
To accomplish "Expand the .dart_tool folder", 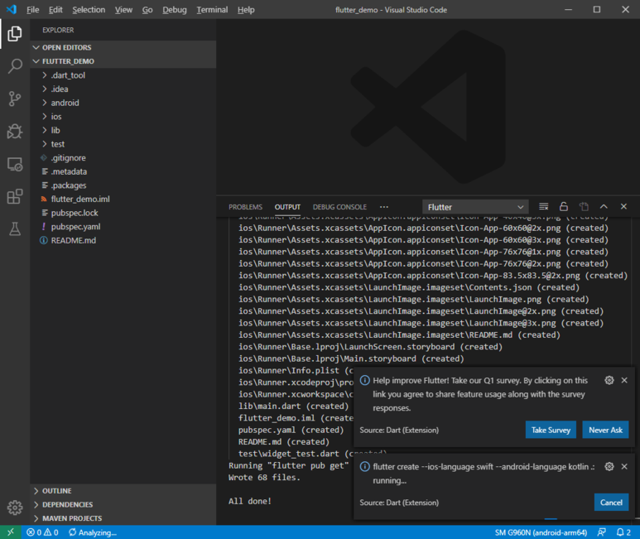I will pyautogui.click(x=123, y=75).
